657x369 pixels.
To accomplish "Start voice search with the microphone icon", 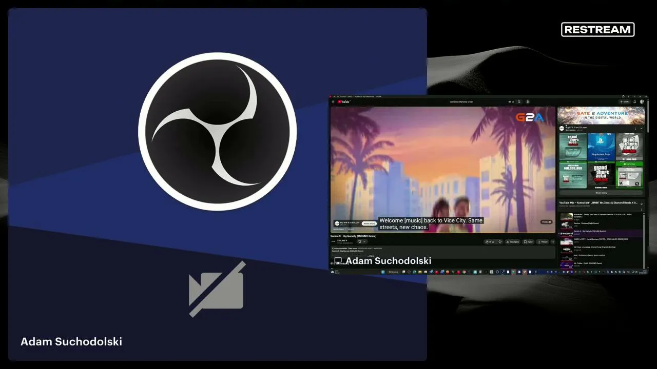I will 528,101.
